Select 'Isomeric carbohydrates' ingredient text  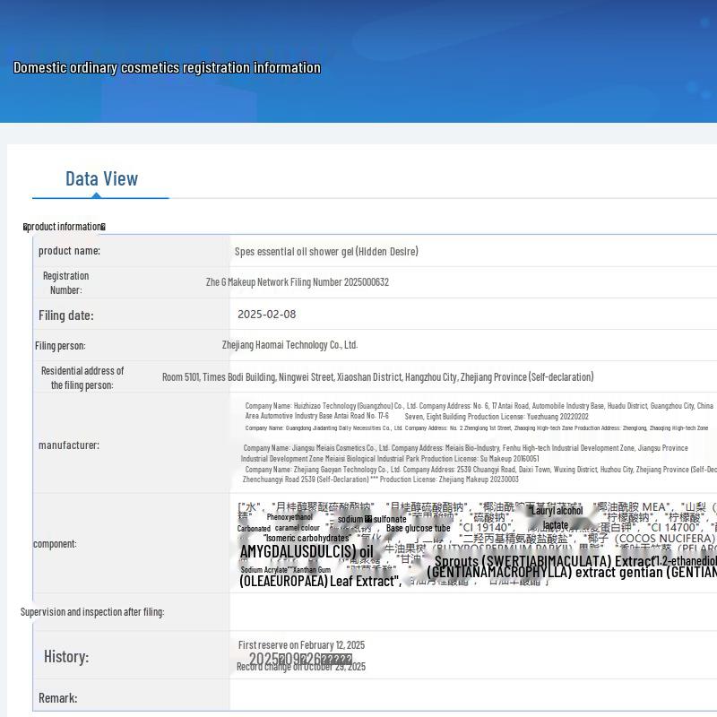(x=307, y=539)
